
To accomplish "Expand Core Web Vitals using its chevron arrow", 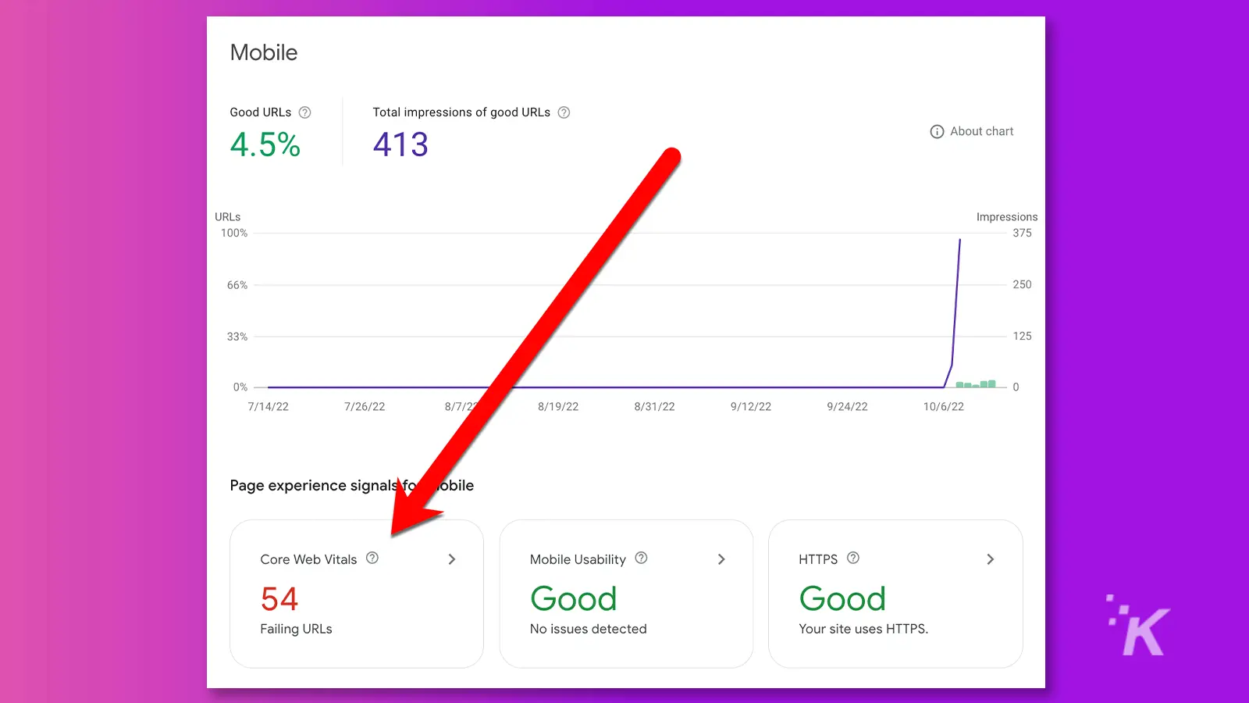I will pos(452,559).
